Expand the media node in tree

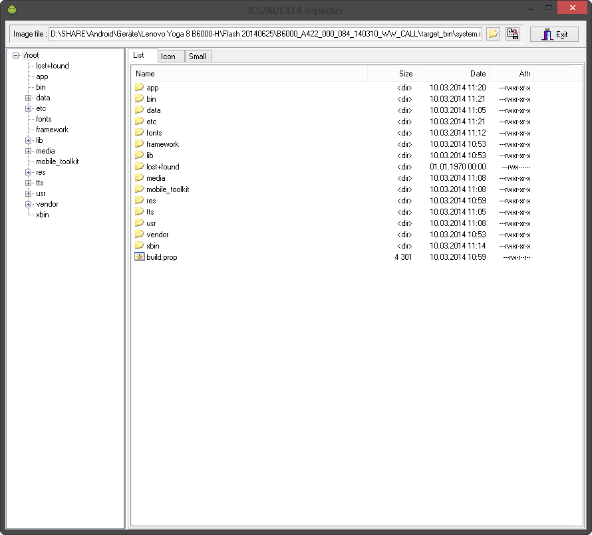29,152
